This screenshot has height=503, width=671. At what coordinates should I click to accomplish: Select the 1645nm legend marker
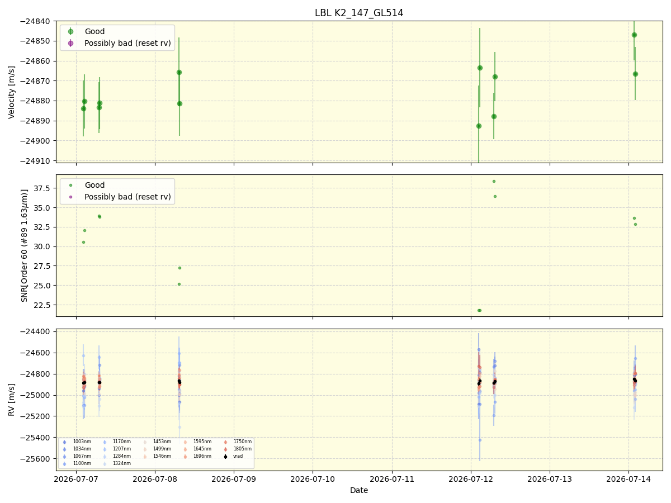[185, 449]
